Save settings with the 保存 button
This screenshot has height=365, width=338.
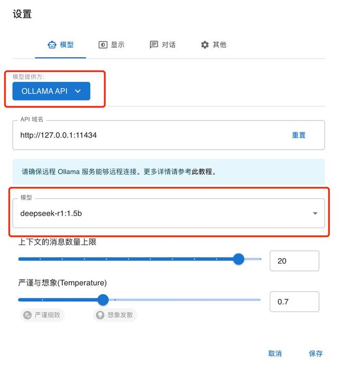tap(315, 353)
